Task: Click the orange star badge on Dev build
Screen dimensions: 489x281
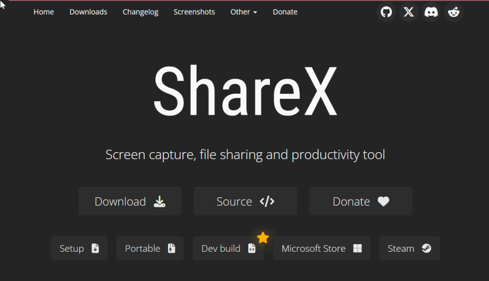Action: [263, 238]
